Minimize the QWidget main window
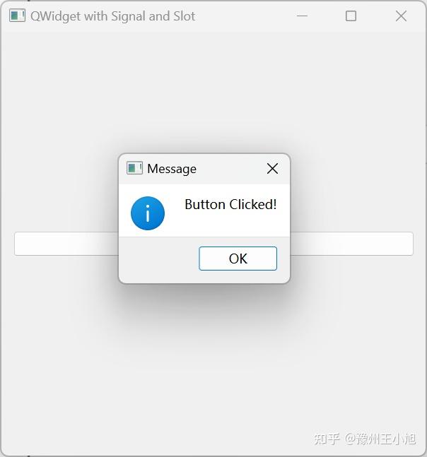 tap(302, 16)
